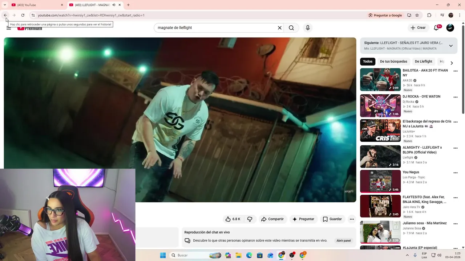The height and width of the screenshot is (261, 465).
Task: Open a new browser tab
Action: 128,5
